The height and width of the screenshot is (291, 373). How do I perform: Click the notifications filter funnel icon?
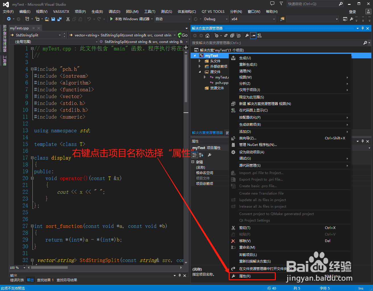point(281,4)
